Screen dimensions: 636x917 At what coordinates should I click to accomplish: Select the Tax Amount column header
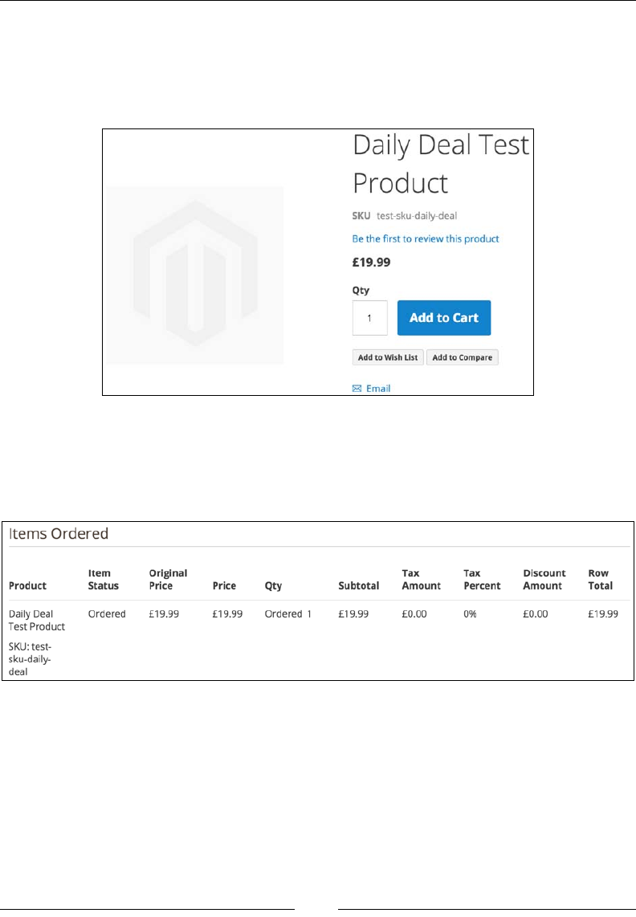click(x=421, y=580)
